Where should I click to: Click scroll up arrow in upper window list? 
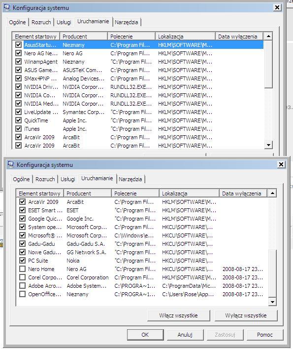coord(268,36)
